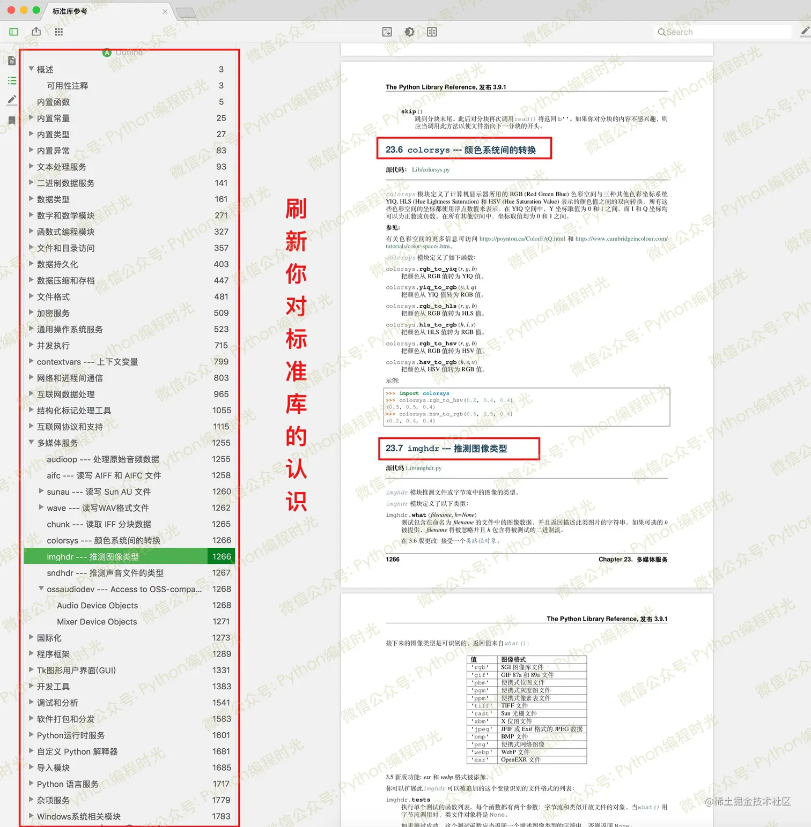Open the 自定义 Python 解释器 outline entry
The width and height of the screenshot is (811, 827).
[x=77, y=752]
